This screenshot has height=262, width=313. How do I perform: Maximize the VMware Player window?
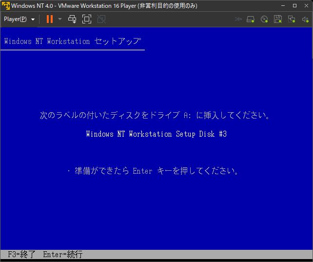(294, 5)
